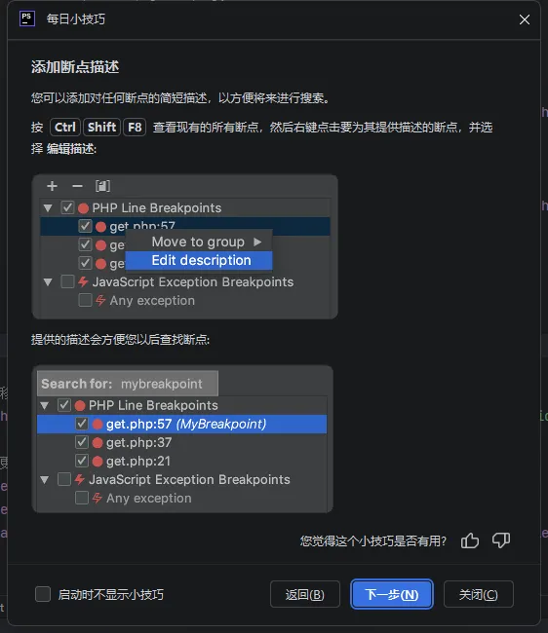Click the 下一步(N) next tip button
Image resolution: width=548 pixels, height=633 pixels.
[392, 594]
